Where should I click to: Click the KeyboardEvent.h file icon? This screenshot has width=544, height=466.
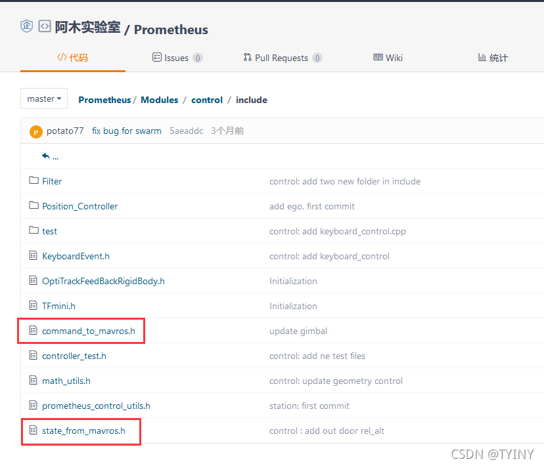(33, 256)
